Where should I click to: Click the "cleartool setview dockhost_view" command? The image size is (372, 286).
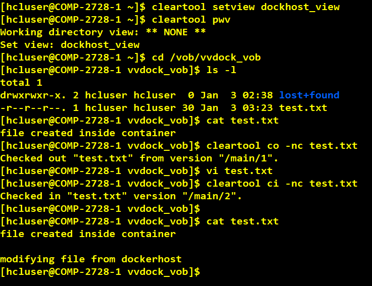[246, 7]
